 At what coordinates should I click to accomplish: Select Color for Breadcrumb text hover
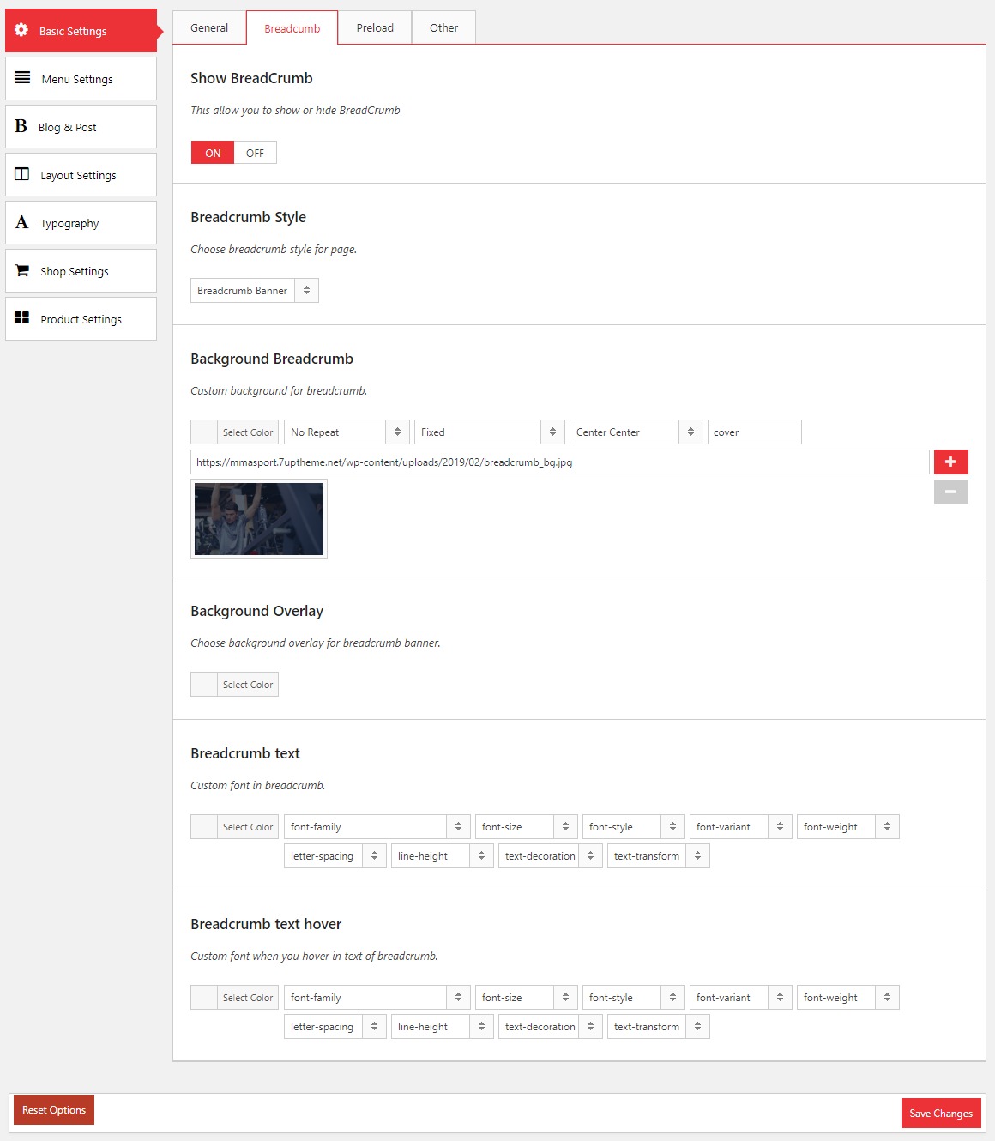(234, 997)
